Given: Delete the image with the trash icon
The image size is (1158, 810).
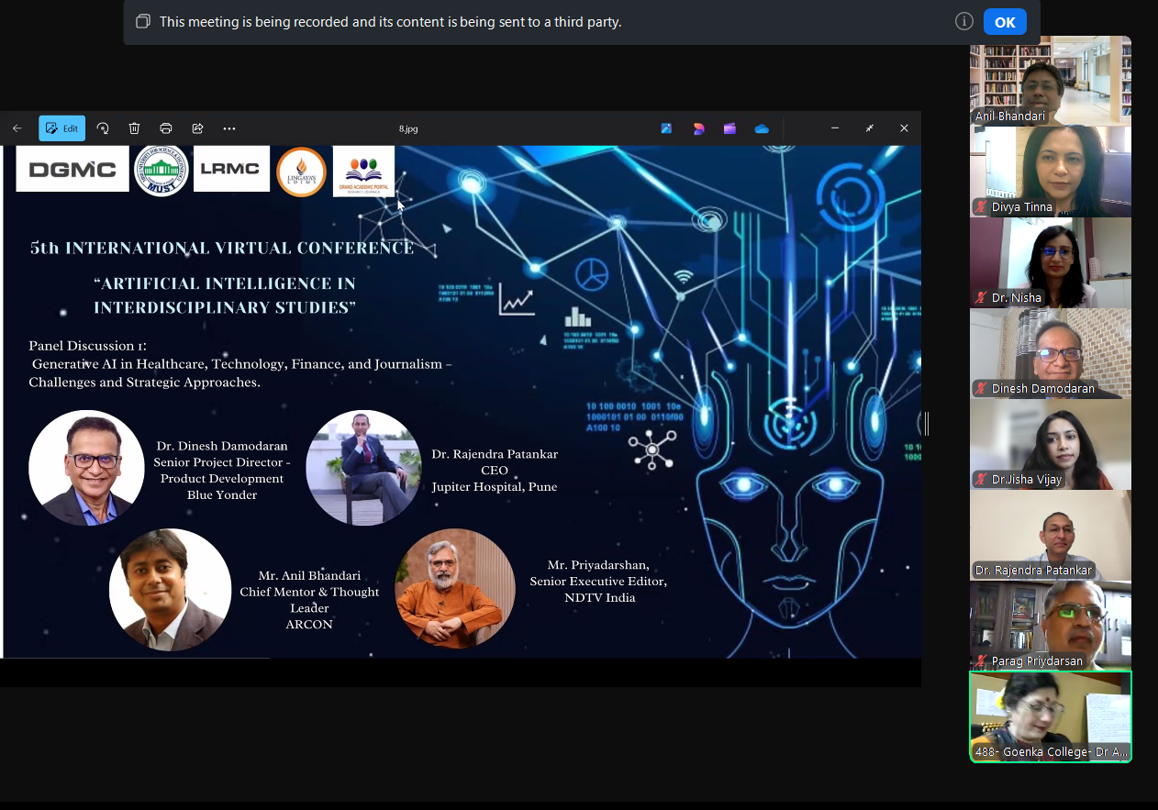Looking at the screenshot, I should coord(134,128).
